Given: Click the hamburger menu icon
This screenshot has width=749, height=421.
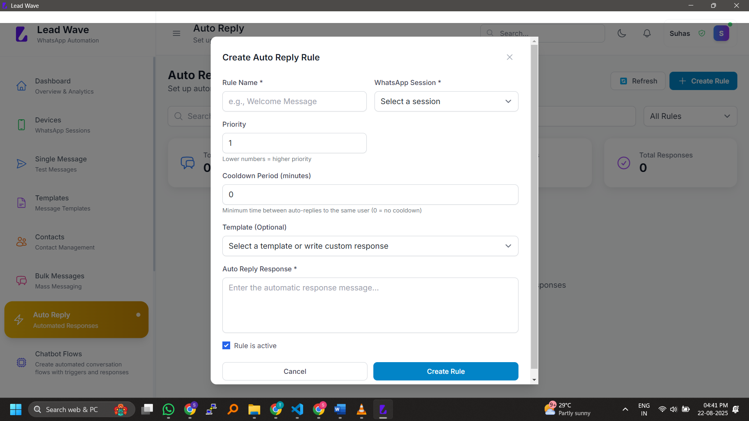Looking at the screenshot, I should tap(176, 34).
